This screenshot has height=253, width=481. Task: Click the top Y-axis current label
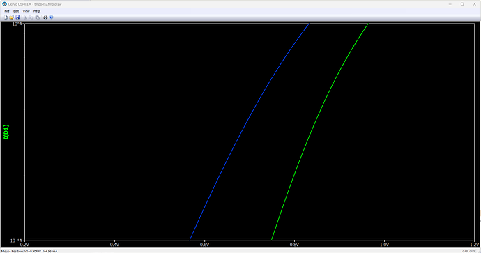click(17, 24)
